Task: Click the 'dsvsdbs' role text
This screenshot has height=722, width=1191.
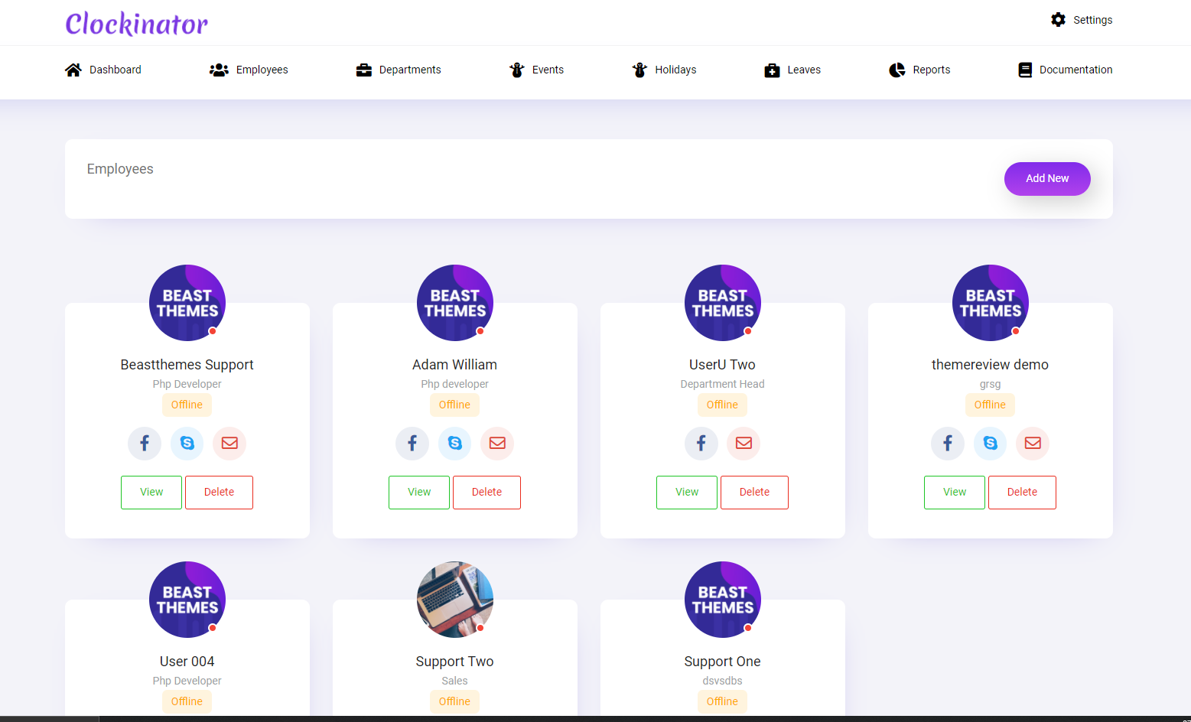Action: coord(723,681)
